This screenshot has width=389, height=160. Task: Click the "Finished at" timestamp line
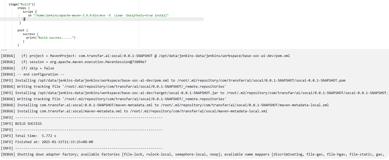54,142
